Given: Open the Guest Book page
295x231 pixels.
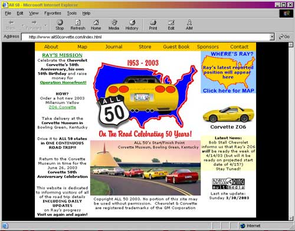Looking at the screenshot, I should [x=176, y=47].
